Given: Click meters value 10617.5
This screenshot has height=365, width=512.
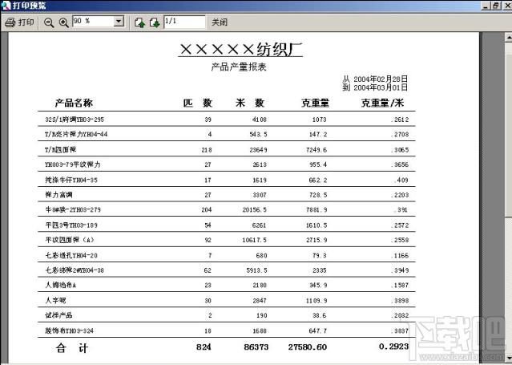Looking at the screenshot, I should pyautogui.click(x=255, y=240).
